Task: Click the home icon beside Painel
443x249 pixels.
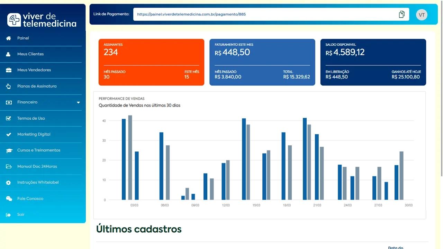Action: coord(9,38)
